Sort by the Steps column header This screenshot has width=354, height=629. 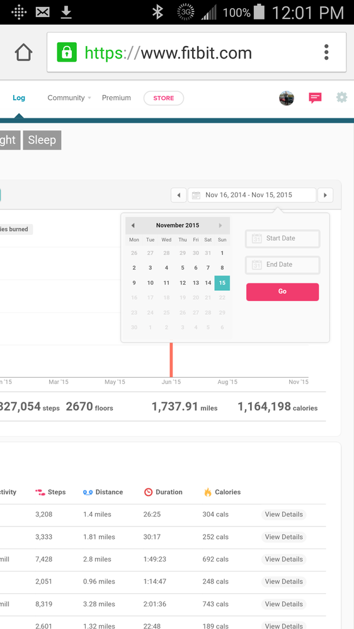pos(50,492)
